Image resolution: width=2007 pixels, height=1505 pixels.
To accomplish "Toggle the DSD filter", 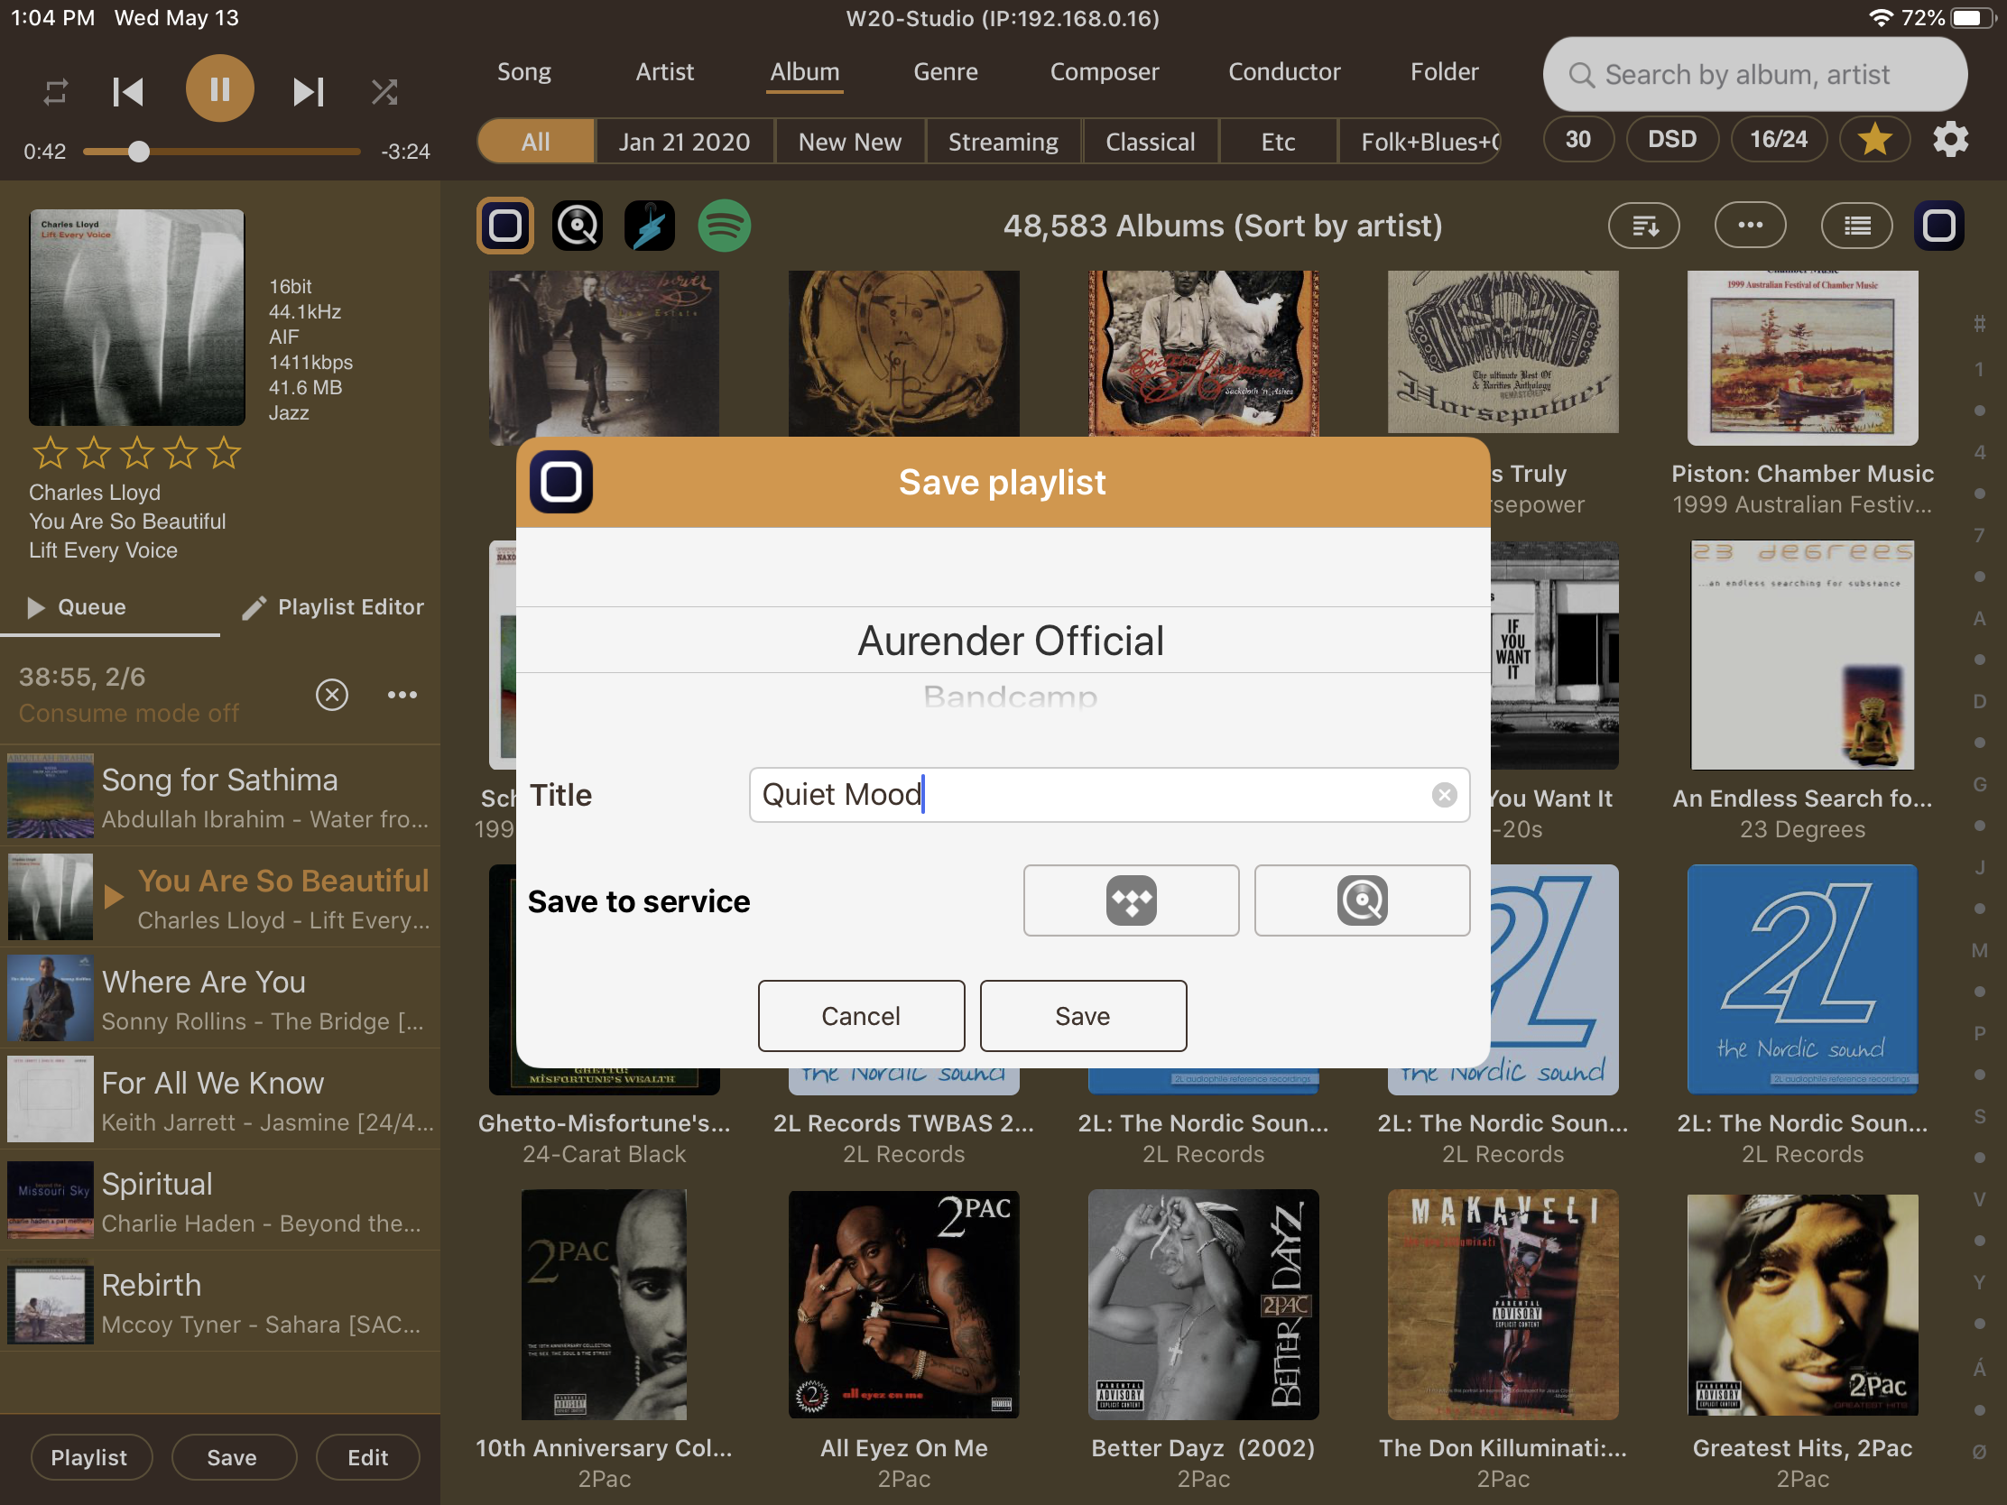I will [1671, 139].
